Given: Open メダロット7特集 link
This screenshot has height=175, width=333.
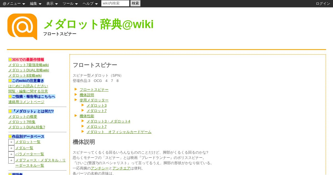Looking at the screenshot, I should click(22, 122).
